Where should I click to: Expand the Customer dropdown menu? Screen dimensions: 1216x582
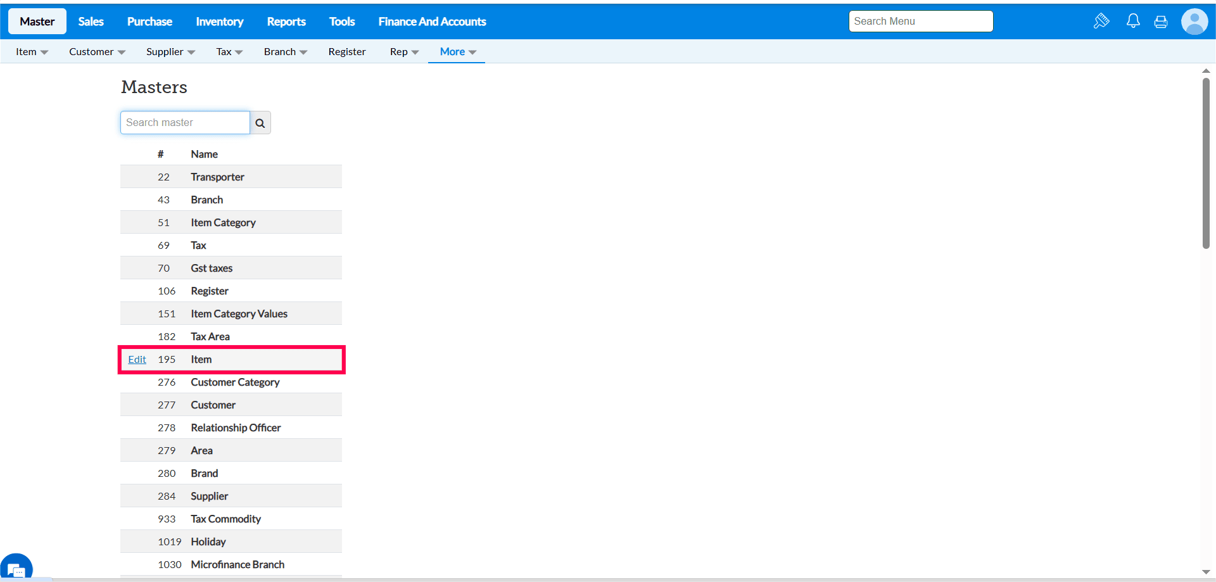98,52
